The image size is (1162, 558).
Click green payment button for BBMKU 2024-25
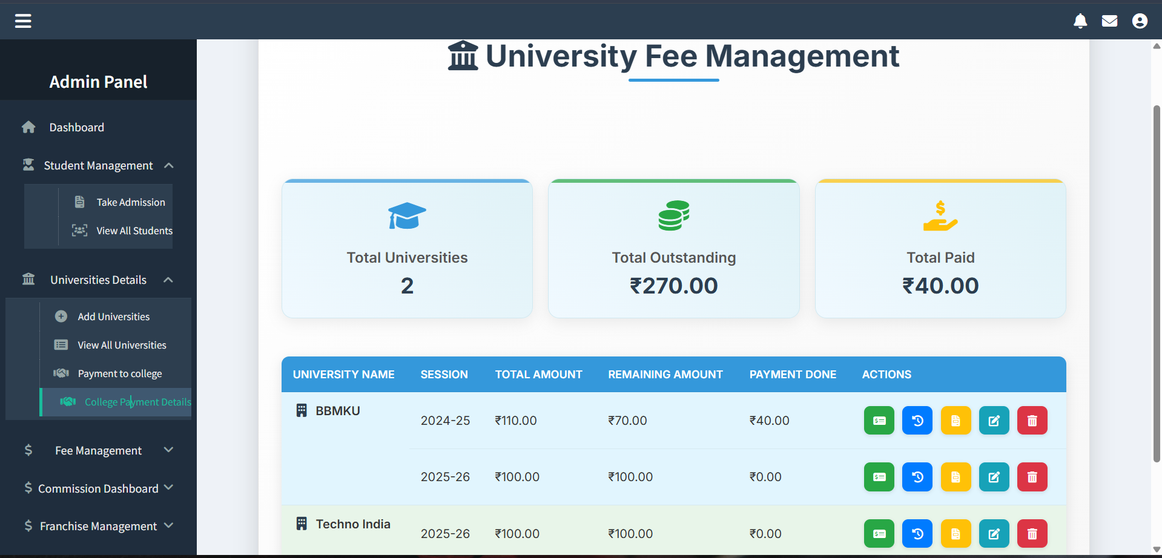pos(879,421)
